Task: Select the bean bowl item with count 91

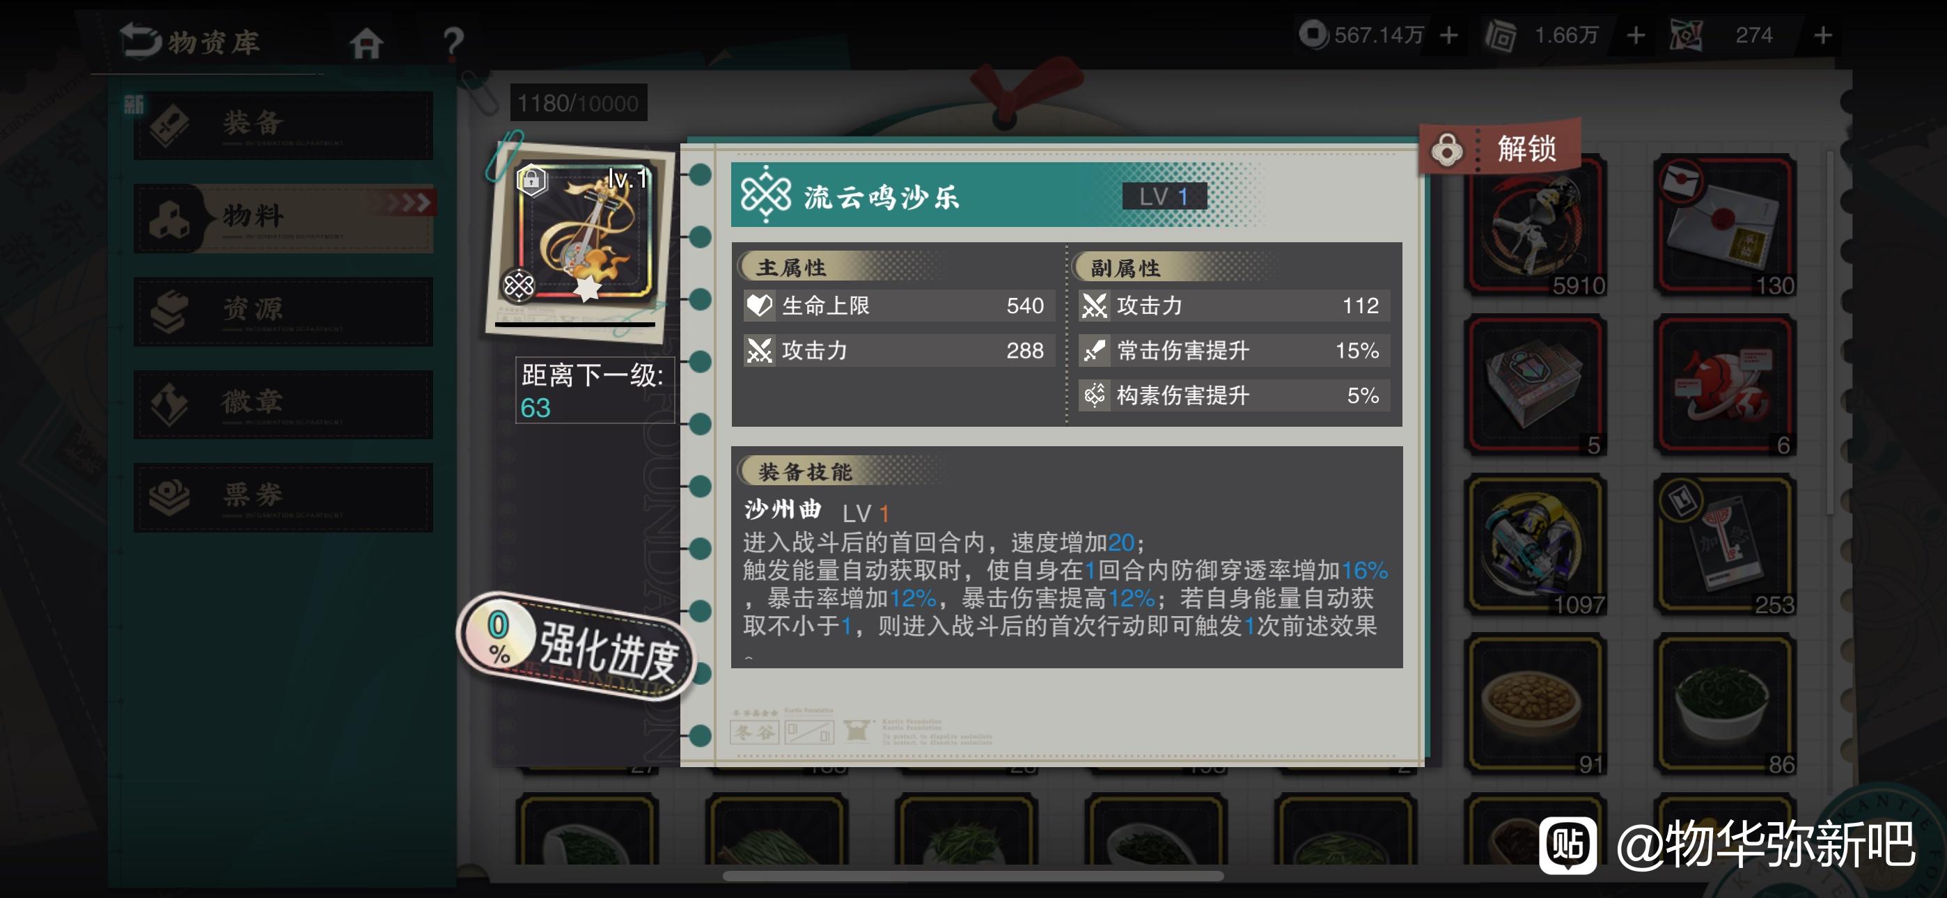Action: tap(1535, 704)
